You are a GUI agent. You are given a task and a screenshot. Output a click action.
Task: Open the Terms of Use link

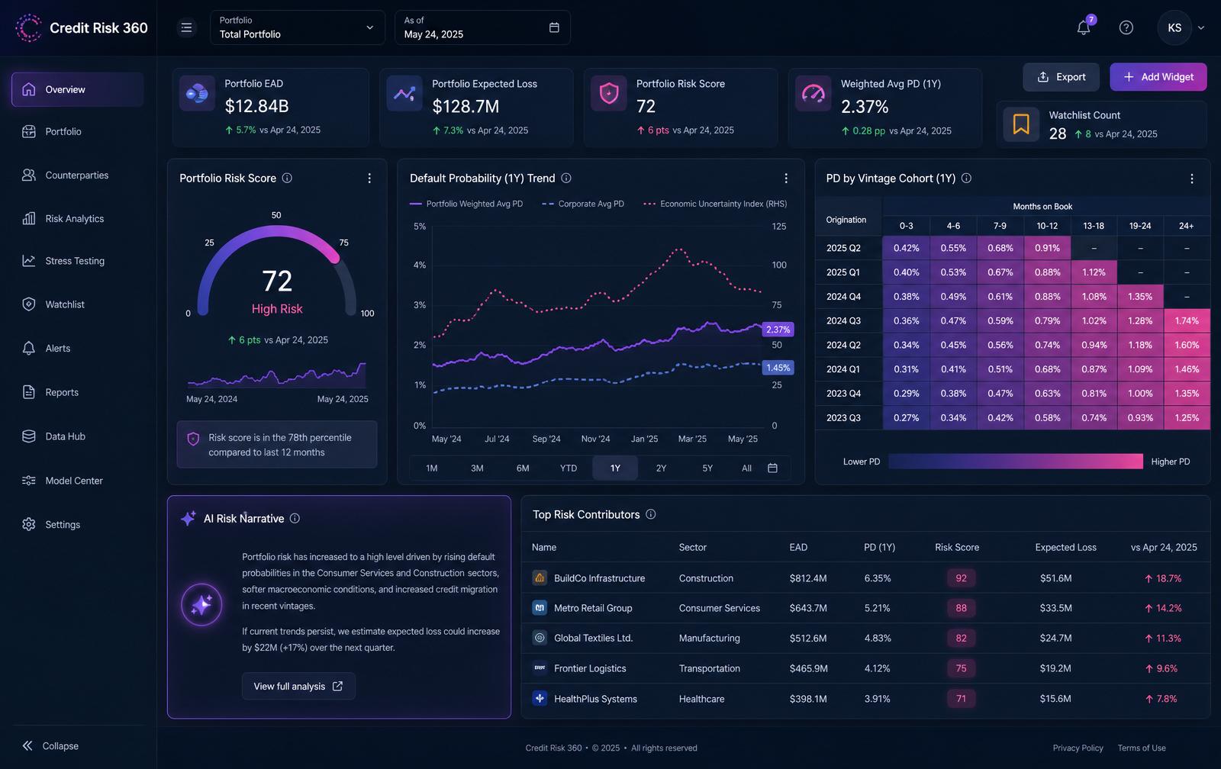(x=1142, y=748)
